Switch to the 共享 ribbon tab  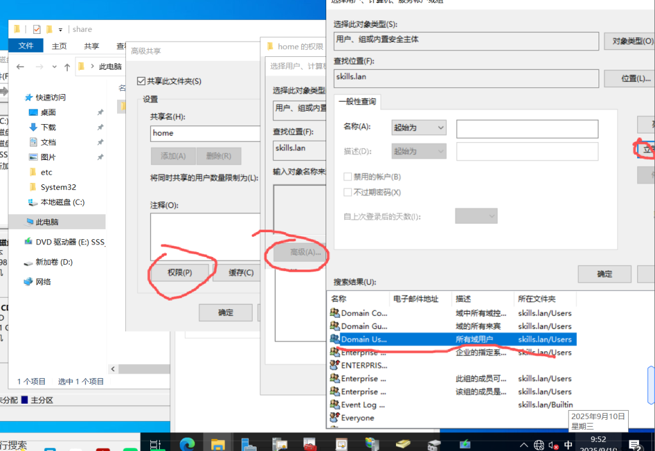[x=91, y=46]
